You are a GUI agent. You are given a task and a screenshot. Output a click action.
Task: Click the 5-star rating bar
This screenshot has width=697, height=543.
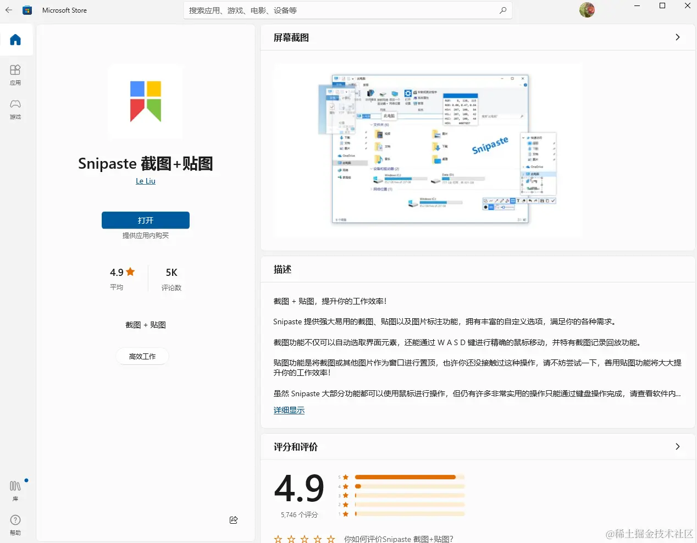tap(410, 477)
